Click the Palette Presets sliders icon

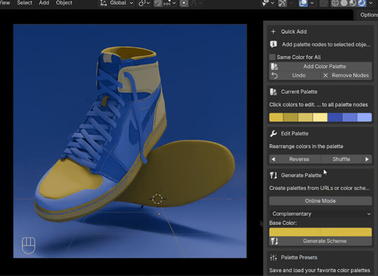[273, 258]
